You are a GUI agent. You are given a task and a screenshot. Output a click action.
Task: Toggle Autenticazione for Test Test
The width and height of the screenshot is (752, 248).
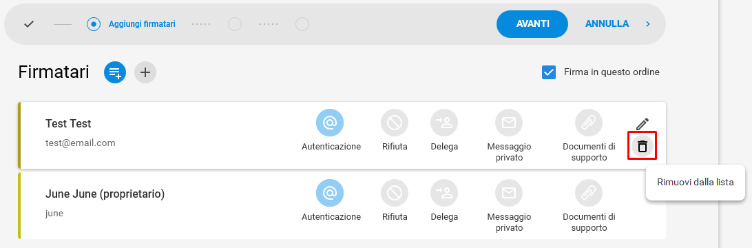click(x=330, y=123)
